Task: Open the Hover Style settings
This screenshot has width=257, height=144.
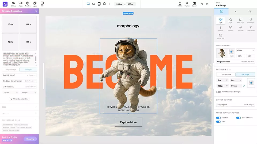Action: (x=251, y=21)
